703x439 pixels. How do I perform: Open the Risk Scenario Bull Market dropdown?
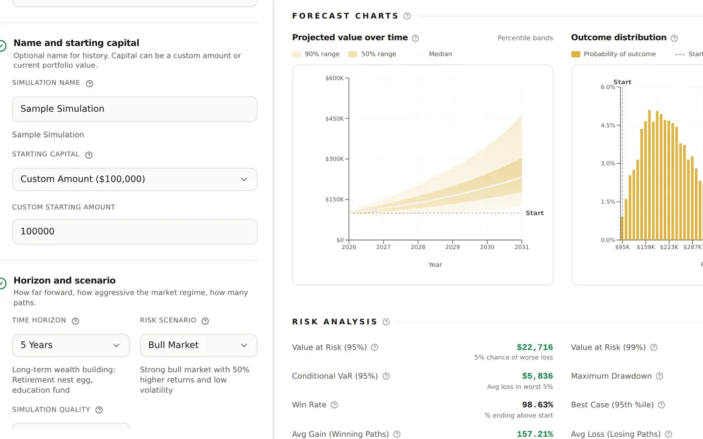pyautogui.click(x=199, y=345)
